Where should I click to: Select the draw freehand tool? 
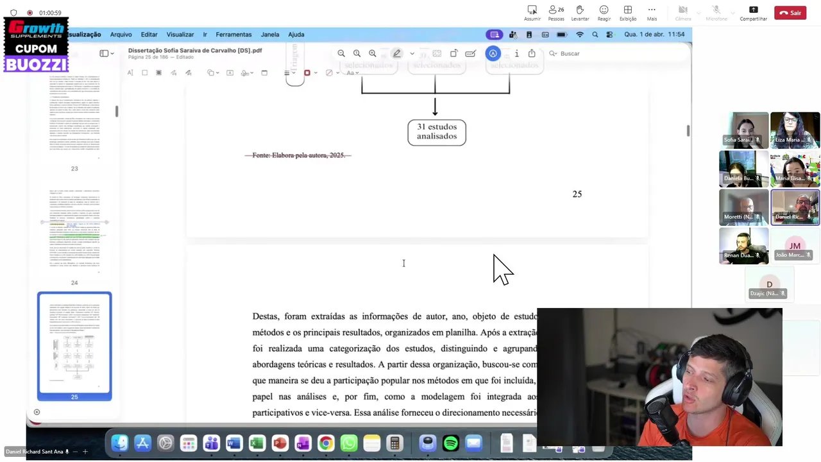pos(188,73)
